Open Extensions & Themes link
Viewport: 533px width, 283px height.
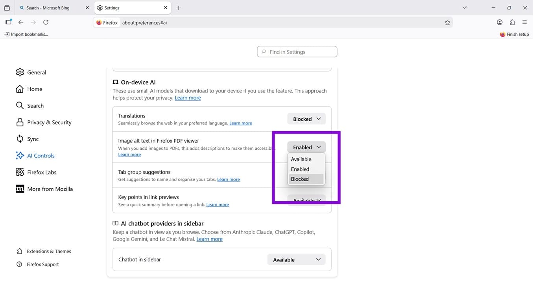[x=49, y=252]
